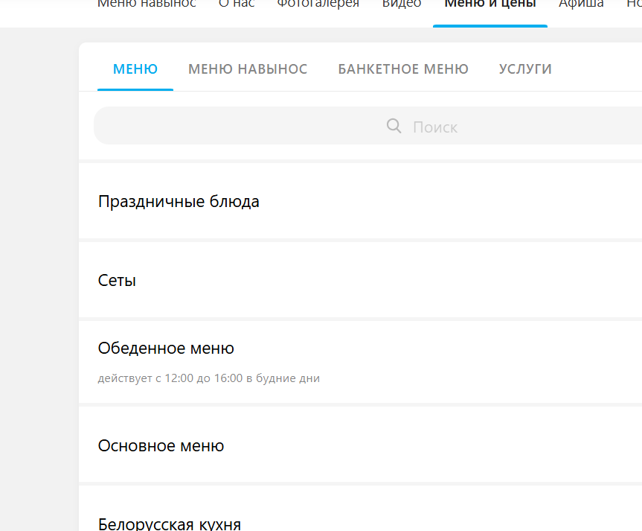This screenshot has height=531, width=642.
Task: Open the МЕНЮ НАВЫНОС tab
Action: (248, 69)
